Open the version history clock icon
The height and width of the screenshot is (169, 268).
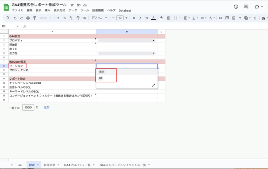(x=236, y=7)
